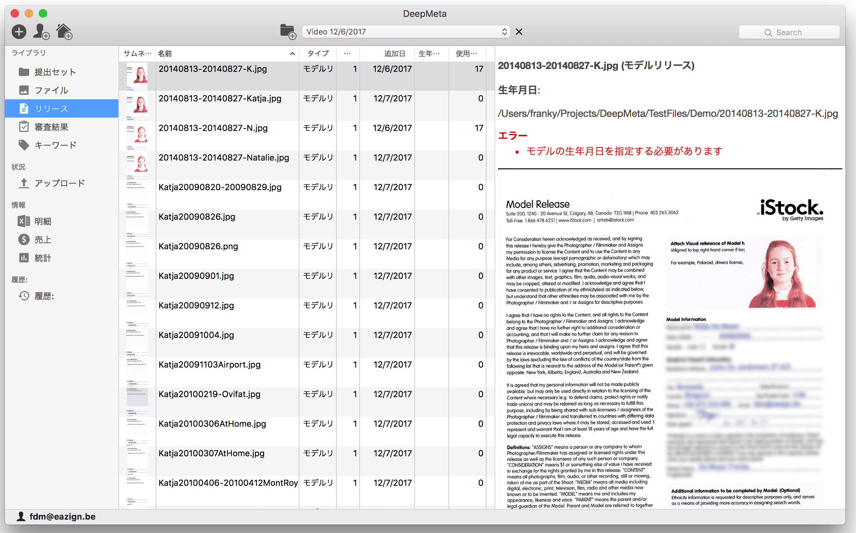
Task: Click the リリース document icon
Action: [x=24, y=108]
